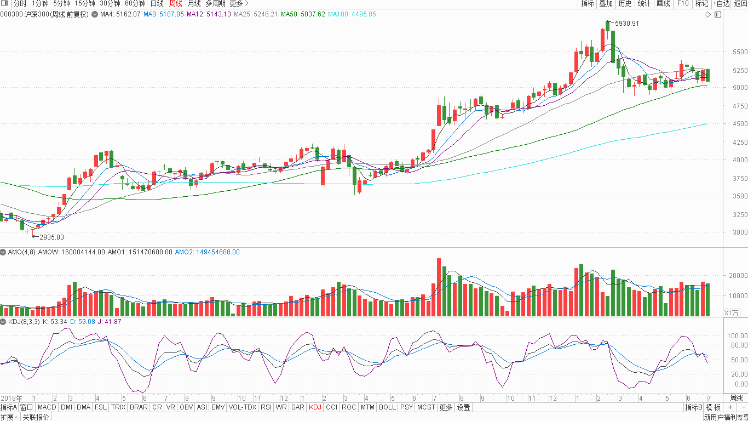This screenshot has width=748, height=421.
Task: Switch indicator to VOL-TDX
Action: (x=243, y=407)
